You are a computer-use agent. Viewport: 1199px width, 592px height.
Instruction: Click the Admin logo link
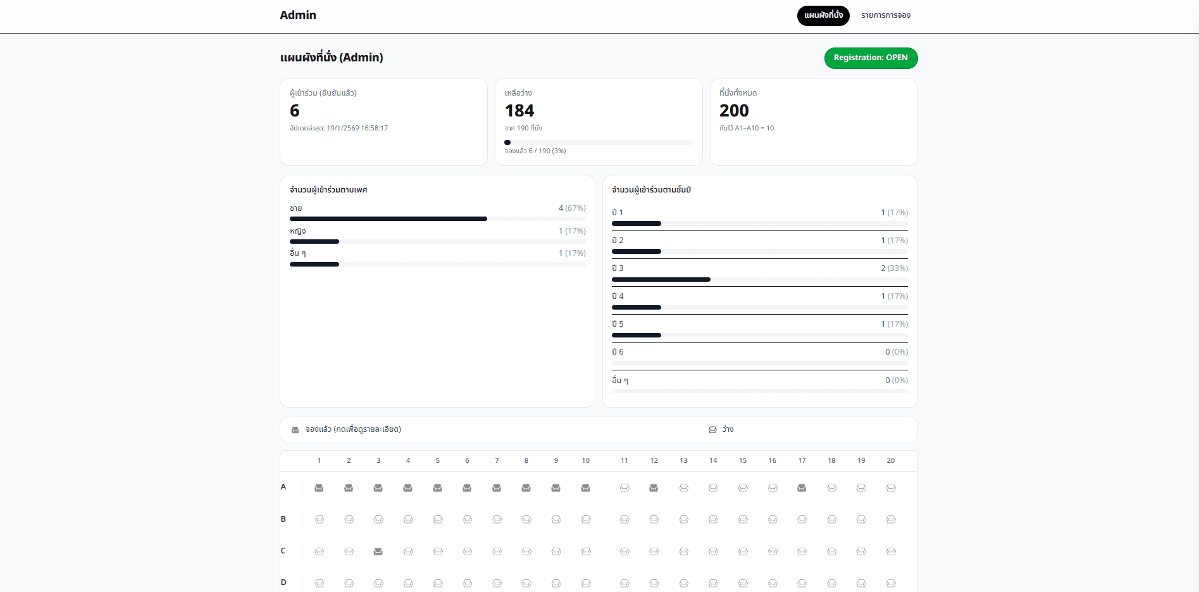298,15
